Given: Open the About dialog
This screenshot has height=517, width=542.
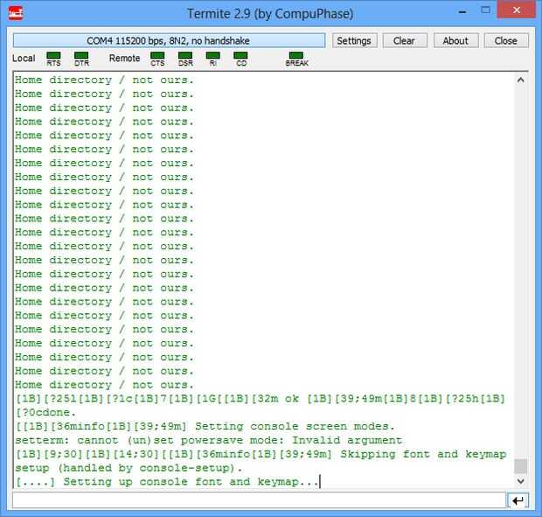Looking at the screenshot, I should pos(455,41).
